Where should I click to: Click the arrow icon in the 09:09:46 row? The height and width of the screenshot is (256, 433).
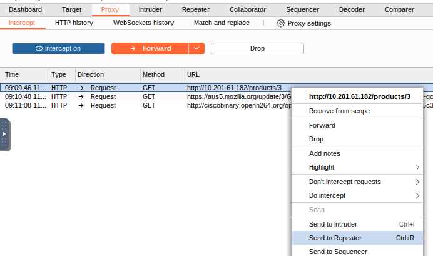(81, 88)
